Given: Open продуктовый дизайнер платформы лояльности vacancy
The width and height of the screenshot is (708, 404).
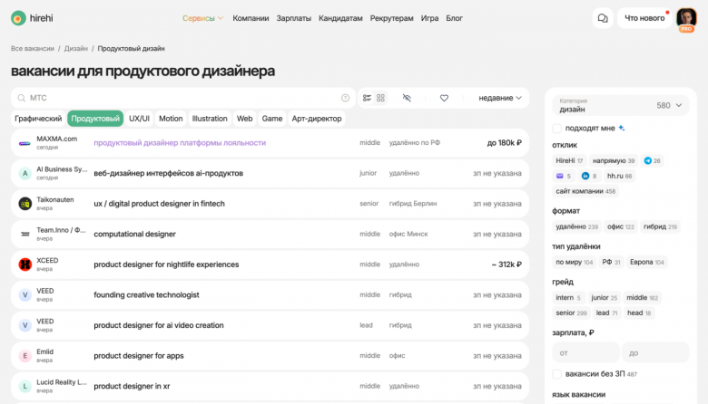Looking at the screenshot, I should tap(180, 143).
